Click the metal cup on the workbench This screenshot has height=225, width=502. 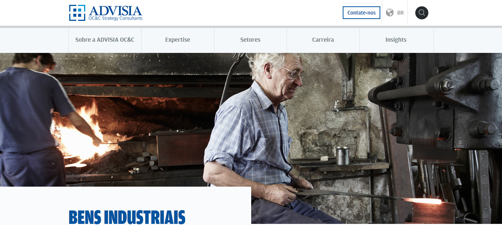343,155
